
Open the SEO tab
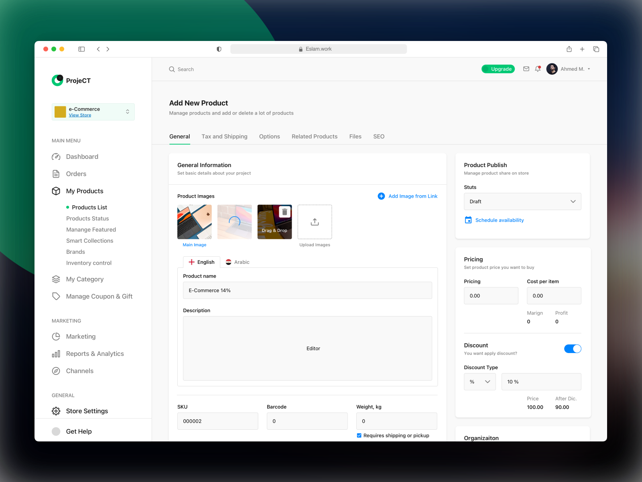[x=379, y=137]
